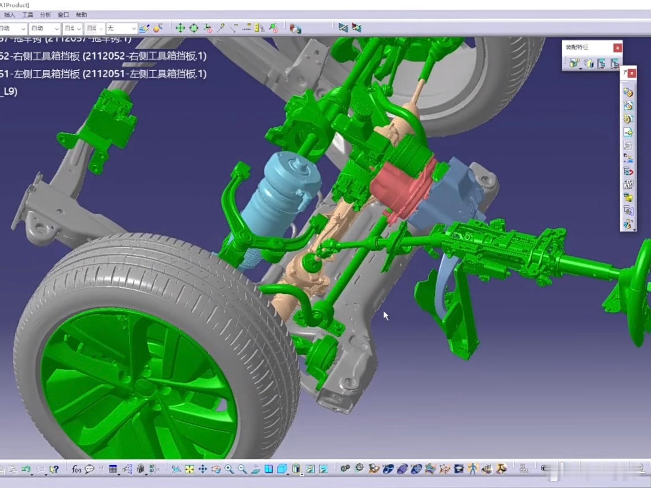The height and width of the screenshot is (488, 651).
Task: Open the Formula f(x) tool
Action: click(x=76, y=469)
